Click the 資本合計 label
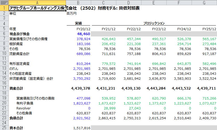 click(16, 128)
